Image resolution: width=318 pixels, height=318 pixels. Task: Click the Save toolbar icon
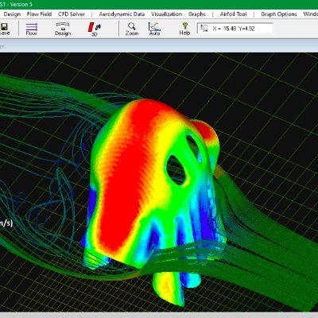(x=4, y=29)
